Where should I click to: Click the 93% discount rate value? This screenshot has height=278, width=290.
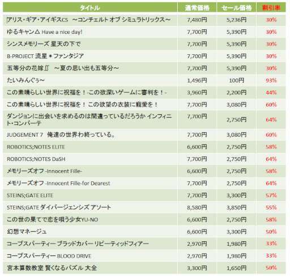click(x=271, y=80)
